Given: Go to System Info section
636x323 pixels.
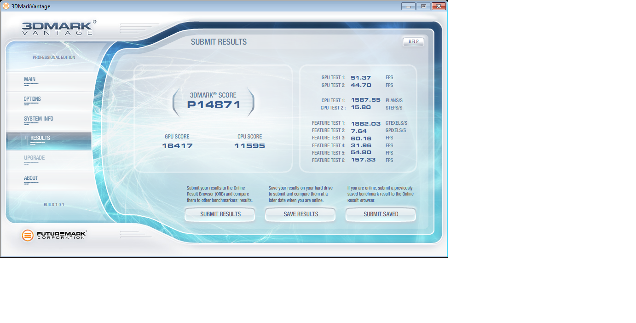Looking at the screenshot, I should point(48,121).
